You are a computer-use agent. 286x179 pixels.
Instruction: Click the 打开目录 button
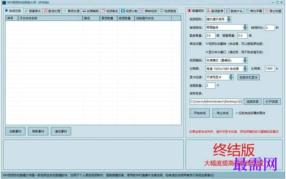point(272,102)
